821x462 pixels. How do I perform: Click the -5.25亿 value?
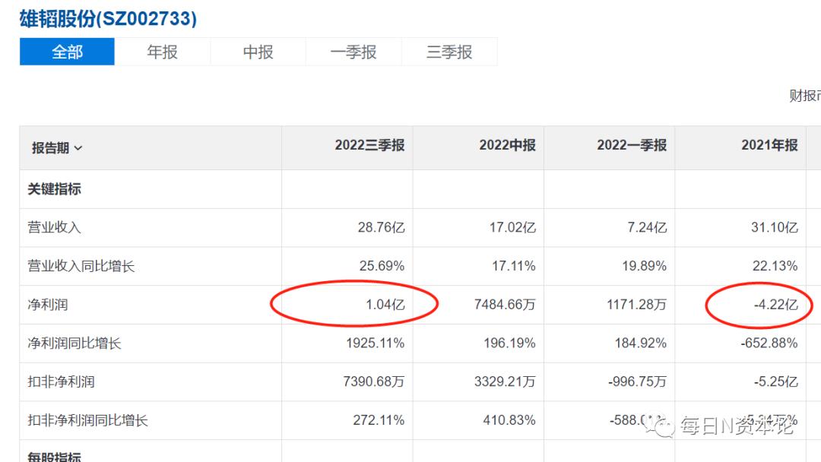click(776, 382)
